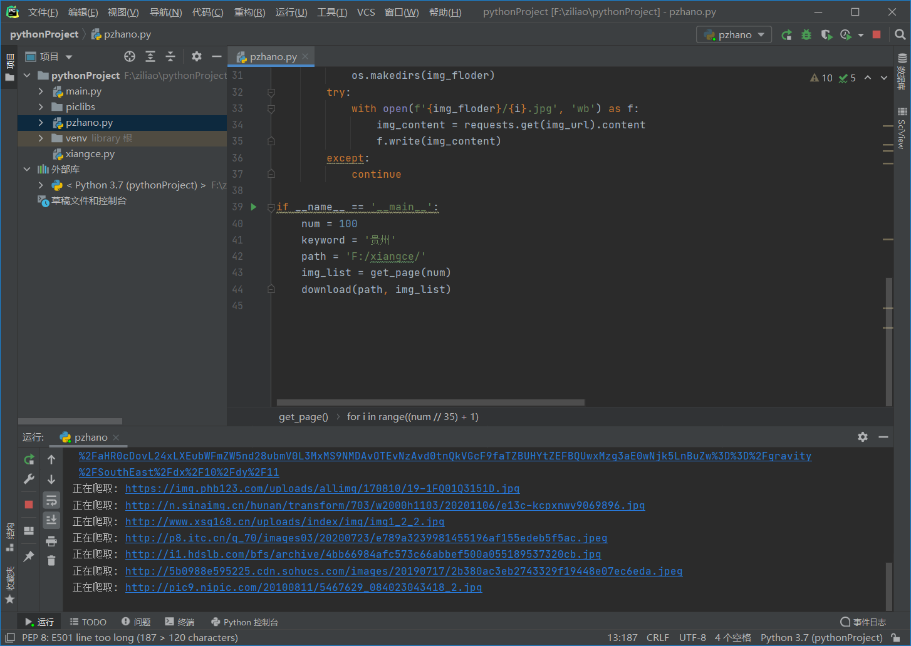Image resolution: width=911 pixels, height=646 pixels.
Task: Collapse the 外部库 node
Action: [x=27, y=170]
